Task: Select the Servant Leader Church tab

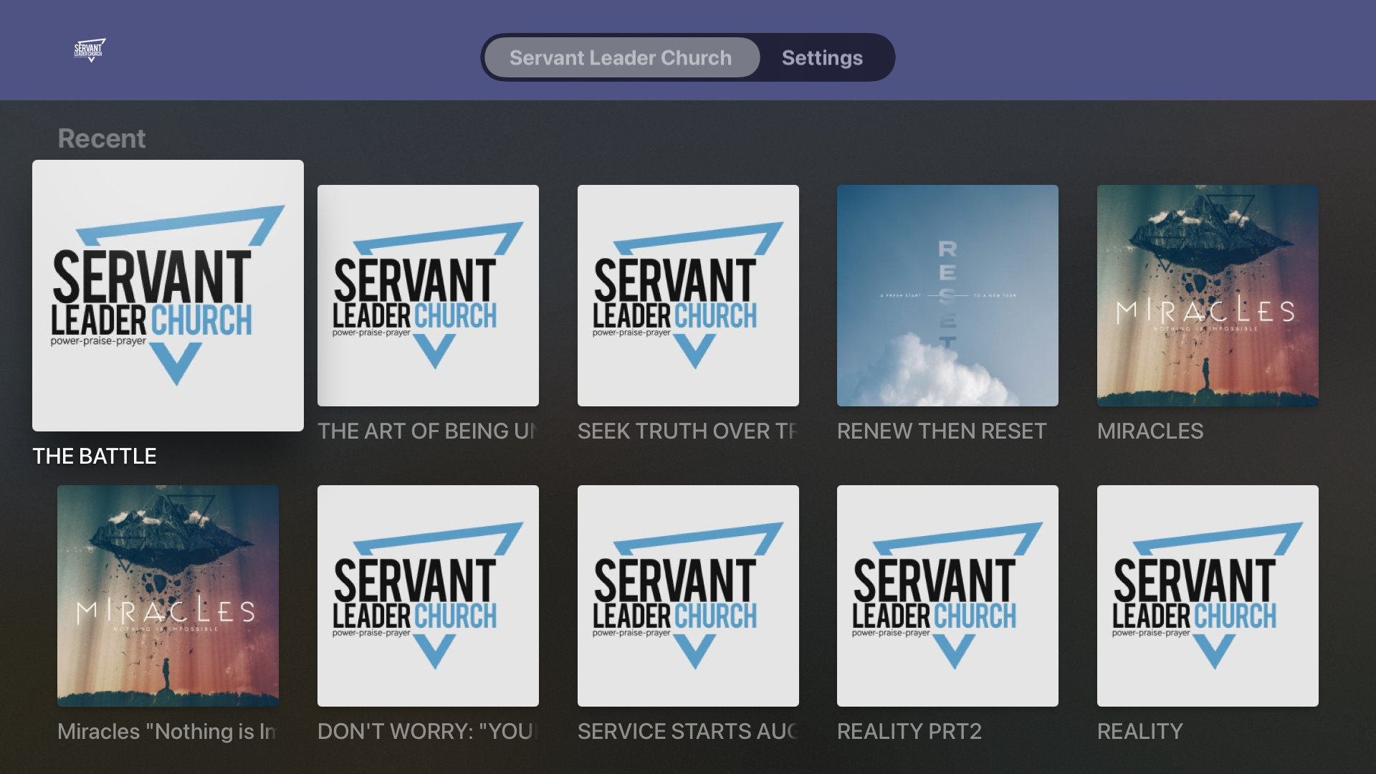Action: (x=621, y=57)
